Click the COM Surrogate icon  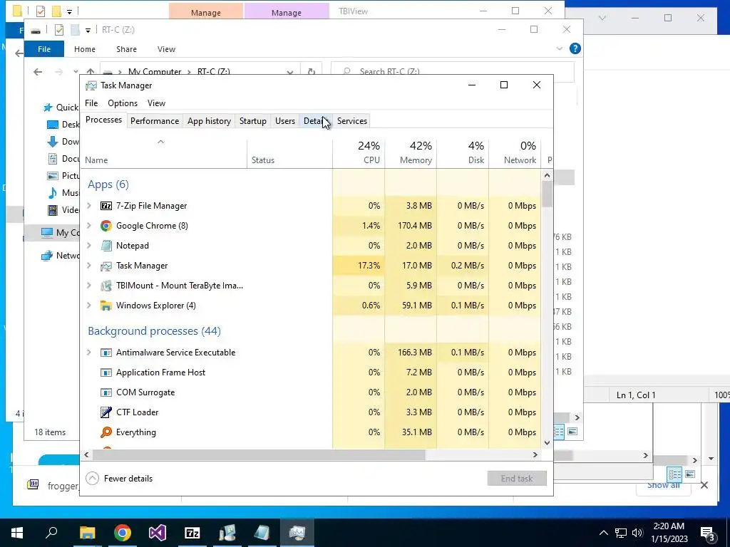106,392
